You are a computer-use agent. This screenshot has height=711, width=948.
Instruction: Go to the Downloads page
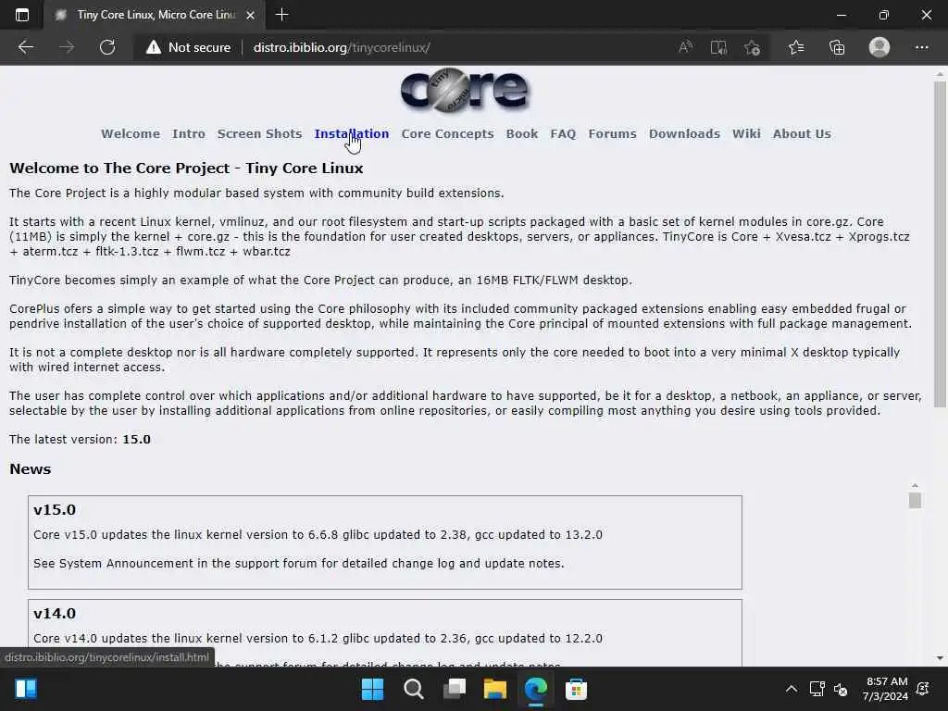point(684,133)
